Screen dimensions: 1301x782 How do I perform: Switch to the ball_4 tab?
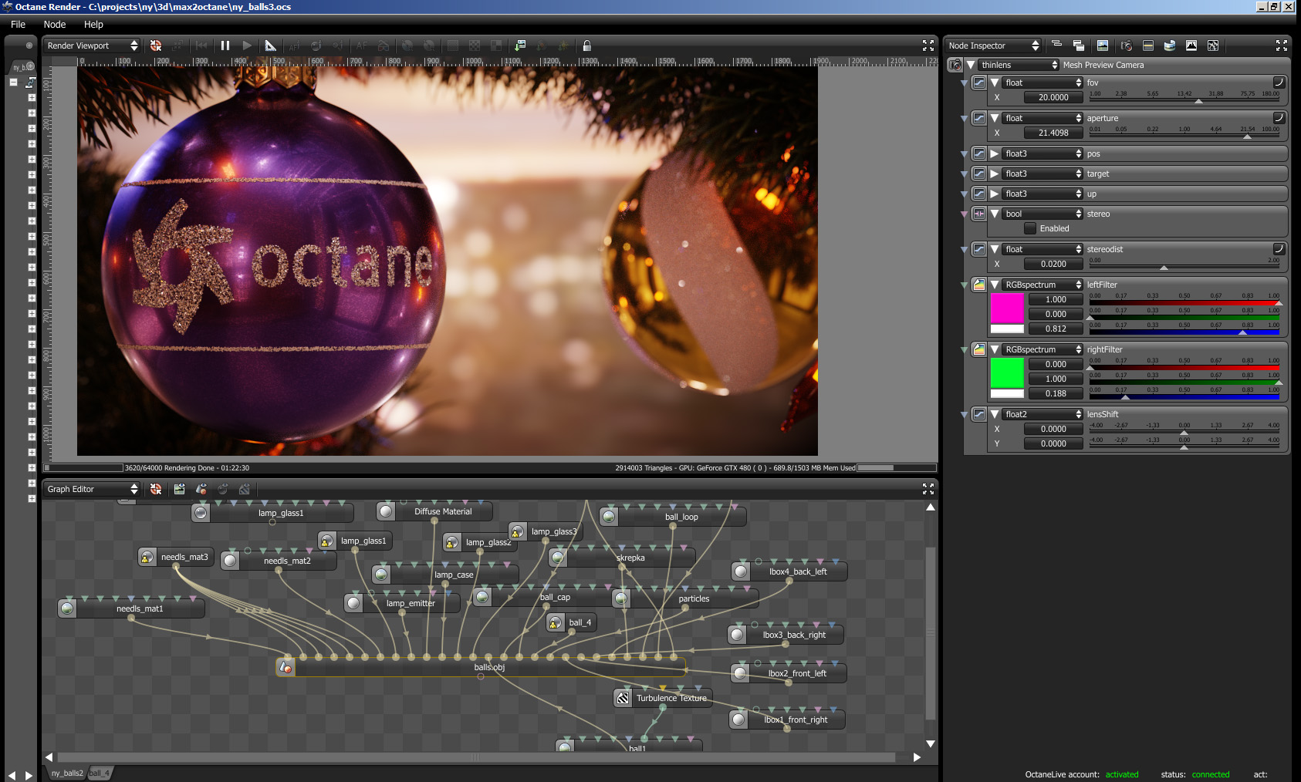click(x=100, y=773)
